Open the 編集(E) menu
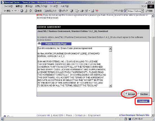155x121 pixels. point(19,6)
